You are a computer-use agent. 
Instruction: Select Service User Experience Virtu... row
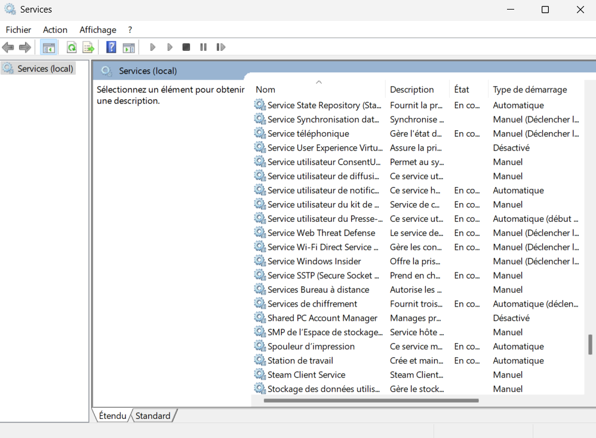point(417,148)
